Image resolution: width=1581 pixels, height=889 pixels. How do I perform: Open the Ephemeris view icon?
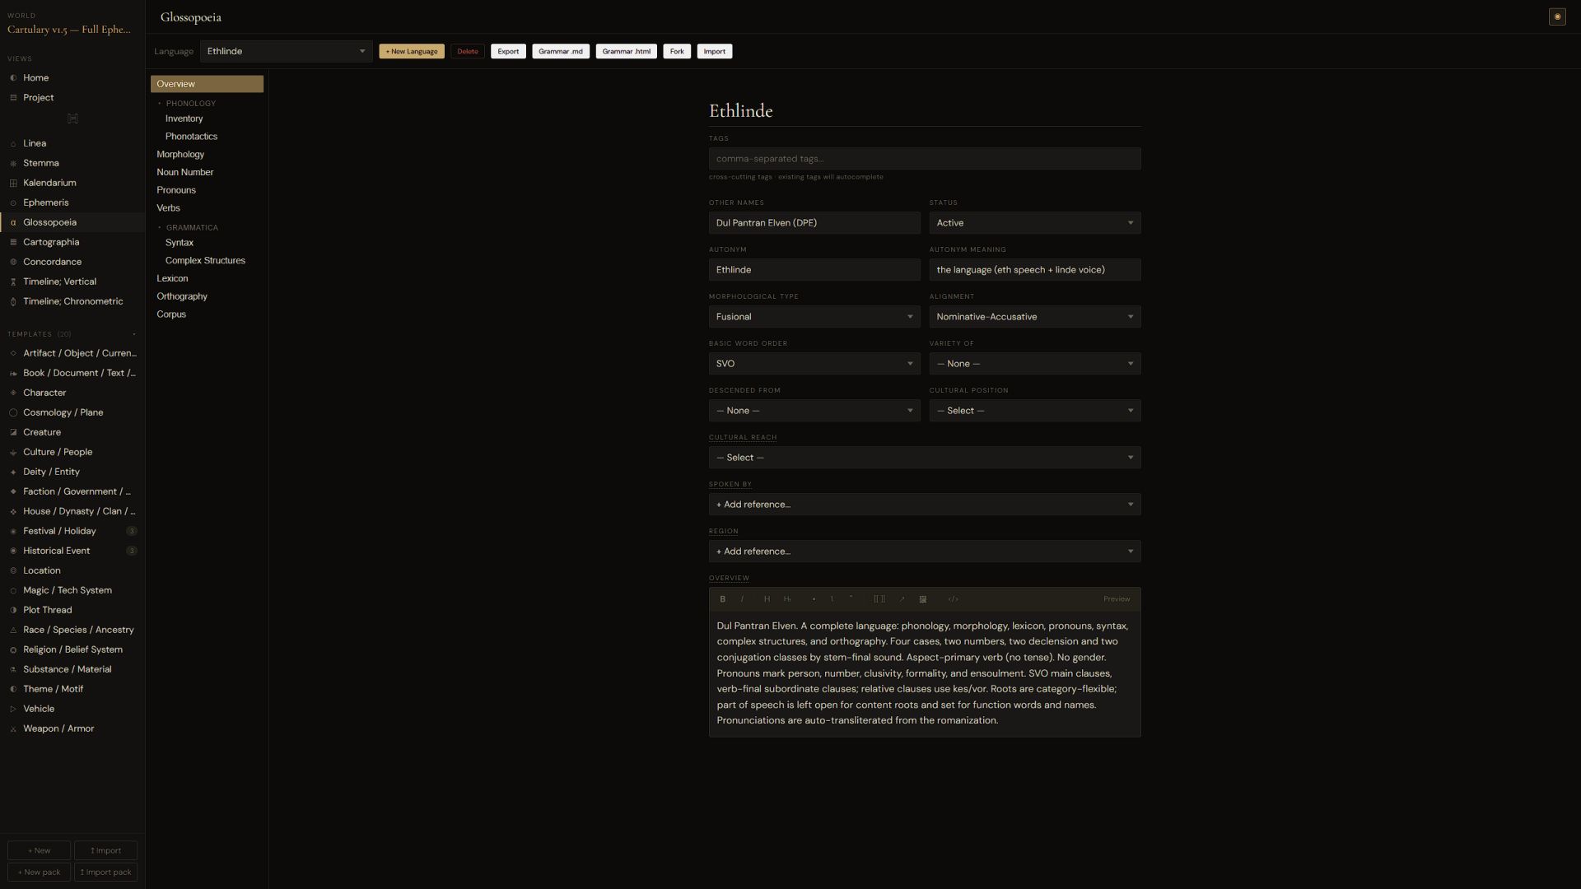click(x=13, y=203)
